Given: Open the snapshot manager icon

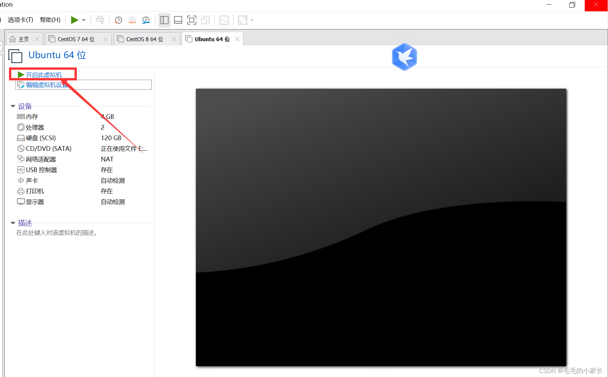Looking at the screenshot, I should pyautogui.click(x=146, y=20).
